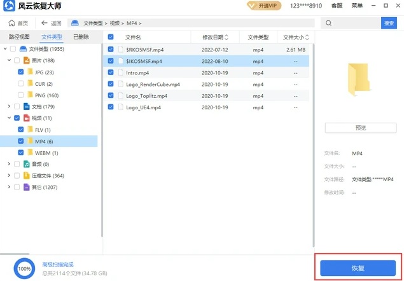Viewport: 404px width, 281px height.
Task: Click the 100% scan progress ring
Action: [x=24, y=268]
